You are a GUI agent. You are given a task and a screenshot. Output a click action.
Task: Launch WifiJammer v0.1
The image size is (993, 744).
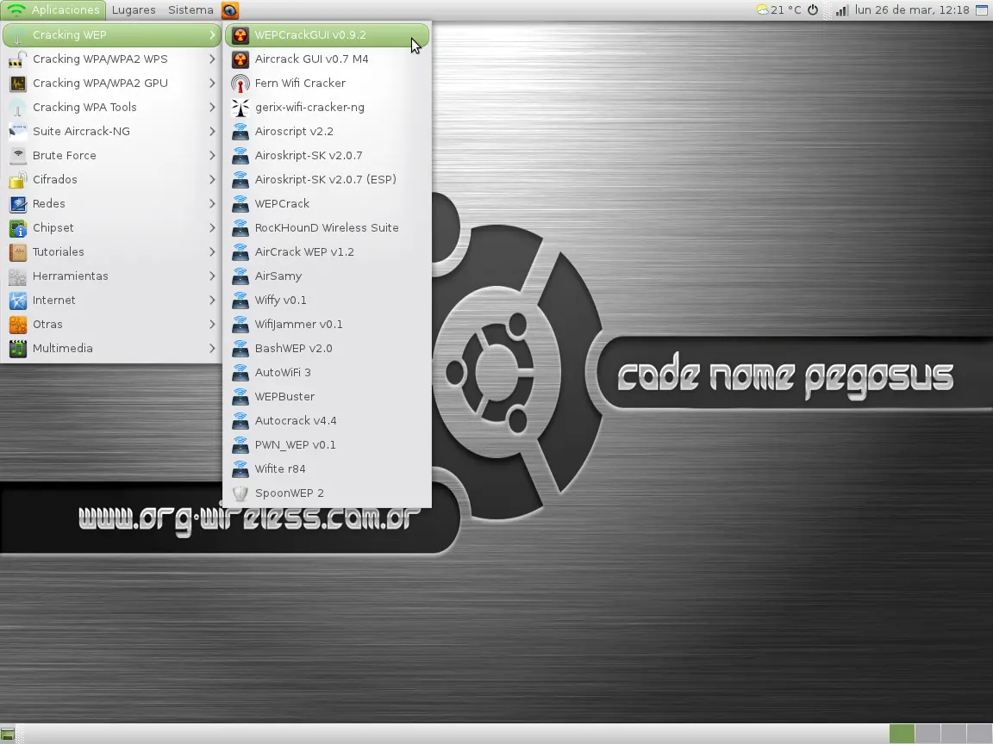coord(327,324)
